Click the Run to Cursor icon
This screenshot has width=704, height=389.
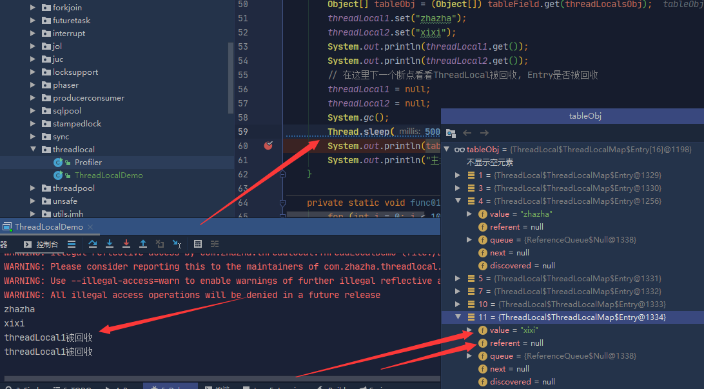pos(177,244)
